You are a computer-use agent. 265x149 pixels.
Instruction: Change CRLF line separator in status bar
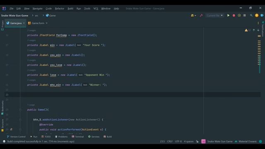click(x=170, y=142)
